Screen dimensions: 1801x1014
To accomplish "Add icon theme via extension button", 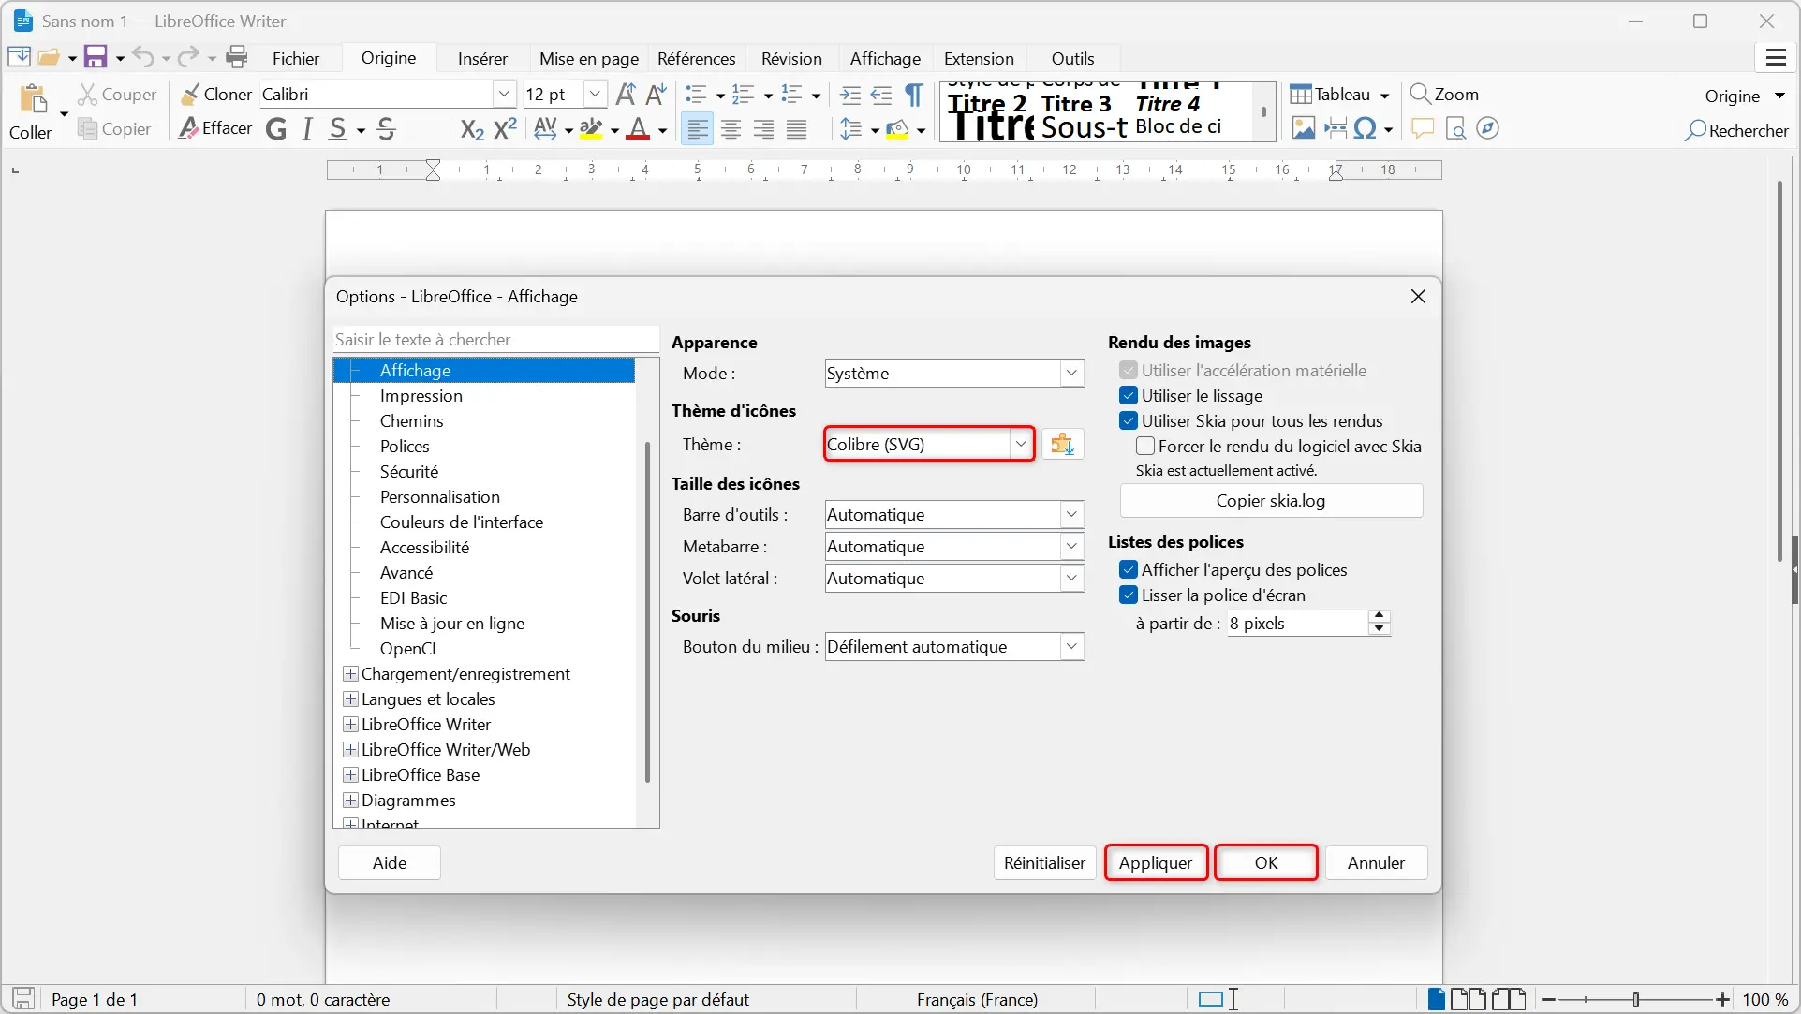I will (1062, 444).
